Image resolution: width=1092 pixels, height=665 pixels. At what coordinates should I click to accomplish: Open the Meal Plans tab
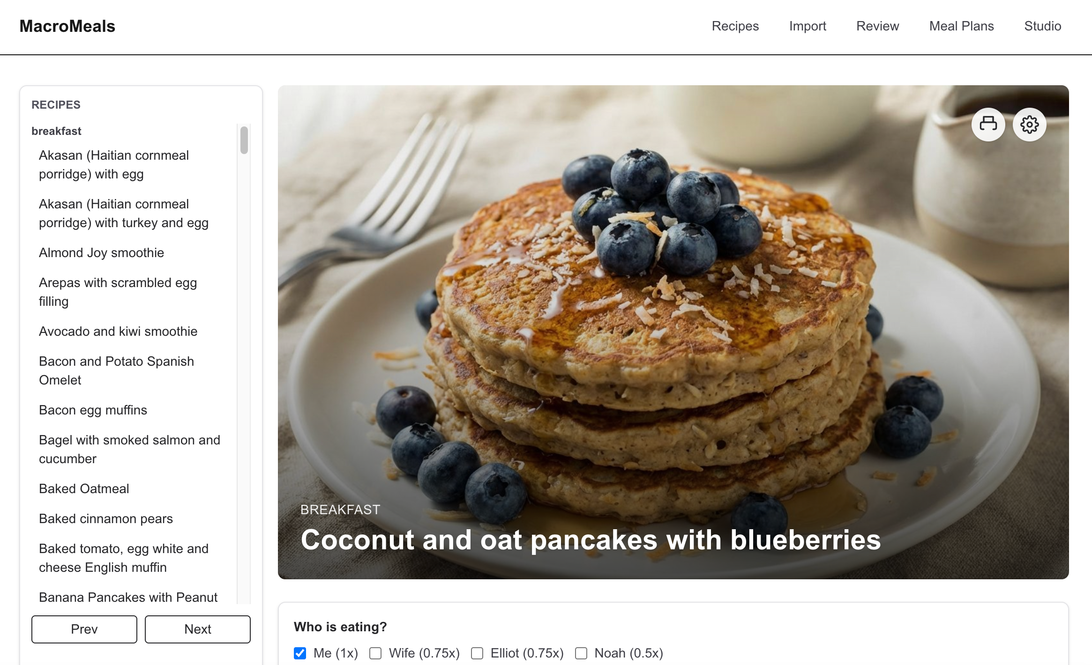[961, 26]
